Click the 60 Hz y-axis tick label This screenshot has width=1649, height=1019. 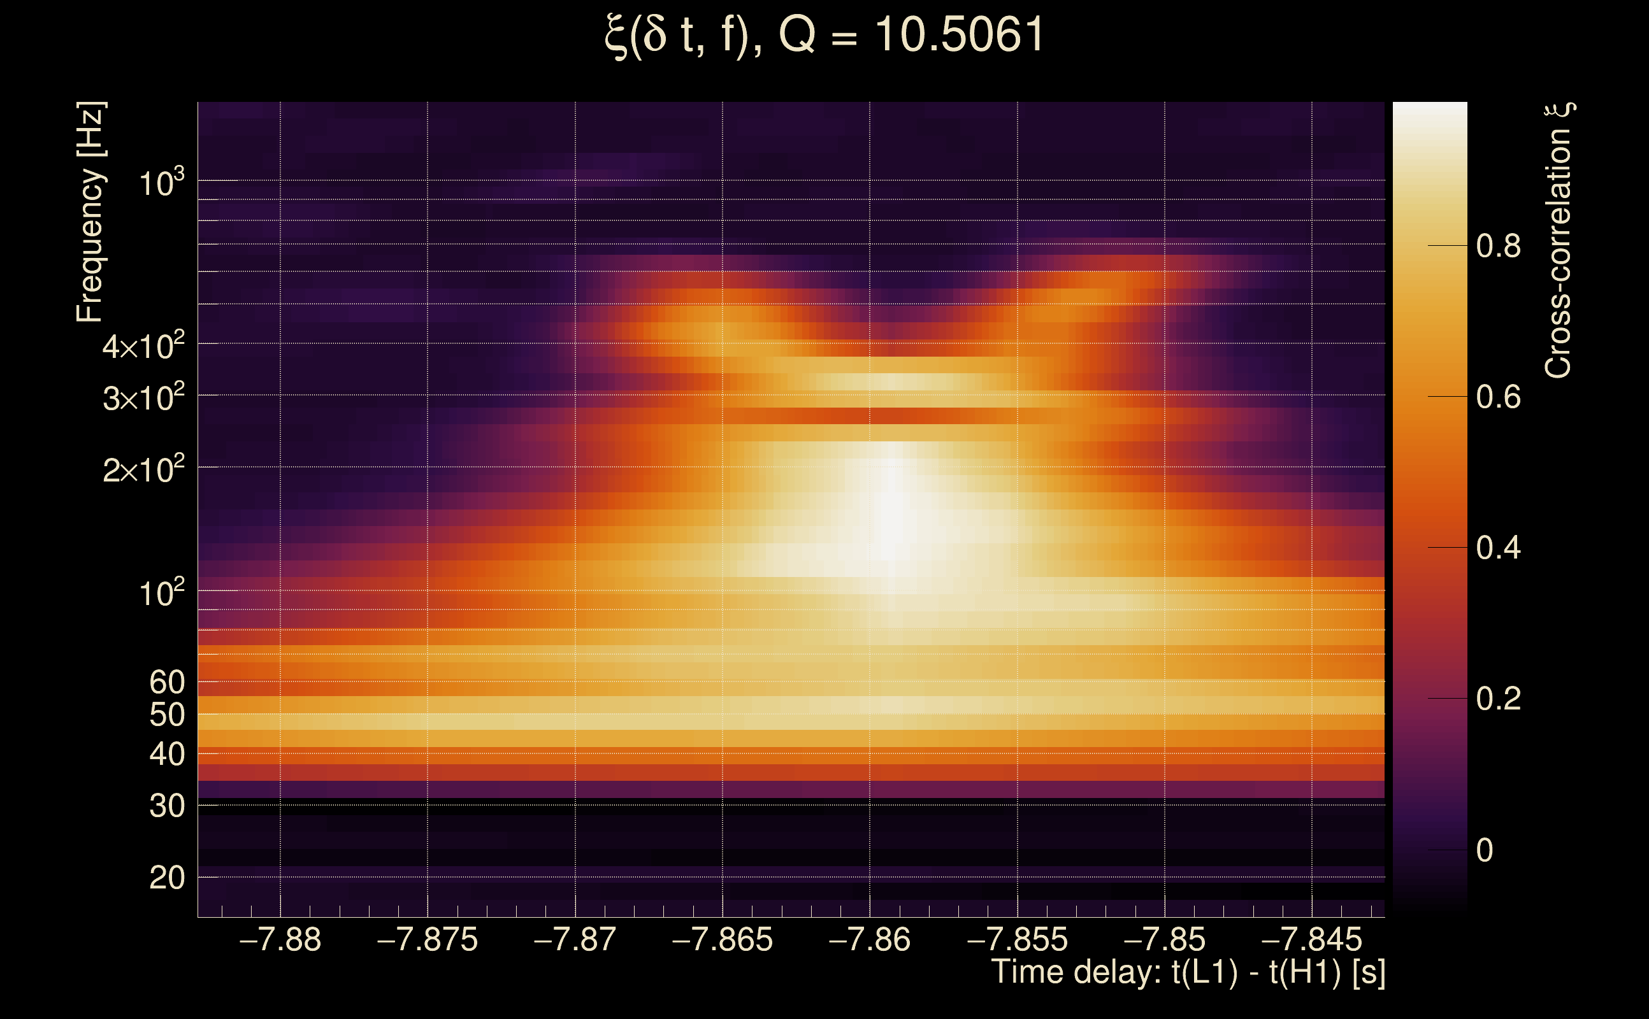pyautogui.click(x=166, y=682)
